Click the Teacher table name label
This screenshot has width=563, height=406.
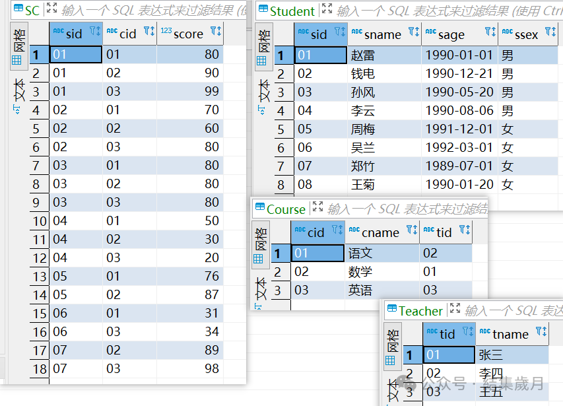tap(420, 311)
